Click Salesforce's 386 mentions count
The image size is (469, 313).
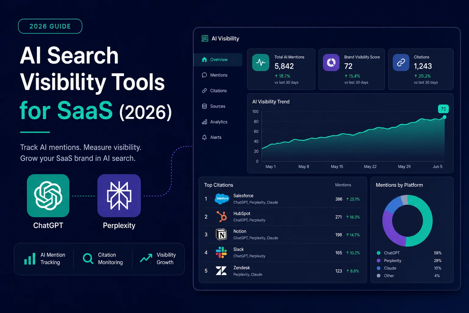pyautogui.click(x=339, y=199)
